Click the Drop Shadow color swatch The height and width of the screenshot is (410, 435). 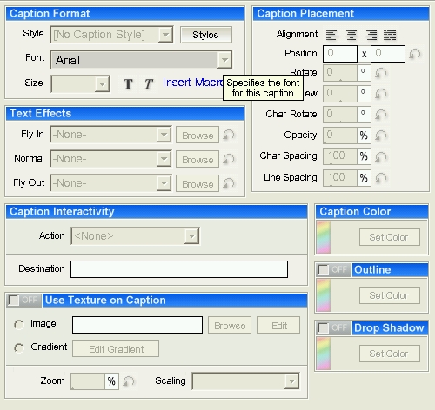(324, 354)
